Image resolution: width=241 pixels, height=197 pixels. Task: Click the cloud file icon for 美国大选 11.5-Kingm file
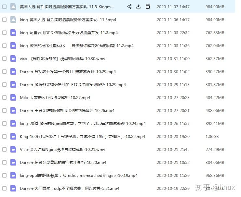coord(13,6)
